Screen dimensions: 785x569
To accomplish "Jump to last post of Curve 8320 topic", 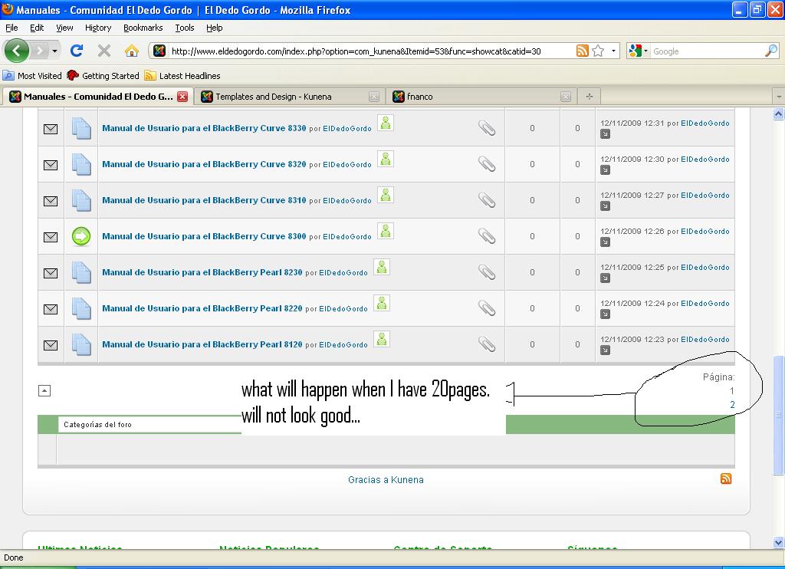I will click(605, 170).
